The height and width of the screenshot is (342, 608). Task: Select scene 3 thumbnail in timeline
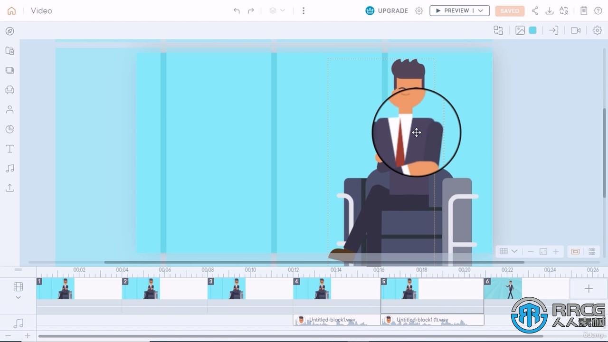click(227, 288)
